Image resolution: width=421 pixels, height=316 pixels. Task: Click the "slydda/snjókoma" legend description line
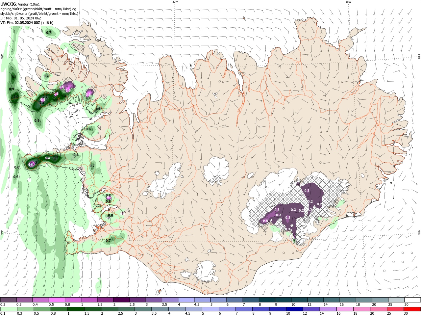[x=39, y=13]
